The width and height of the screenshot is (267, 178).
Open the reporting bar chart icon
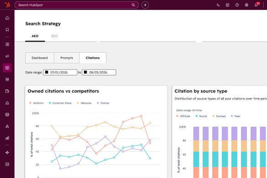click(x=7, y=138)
